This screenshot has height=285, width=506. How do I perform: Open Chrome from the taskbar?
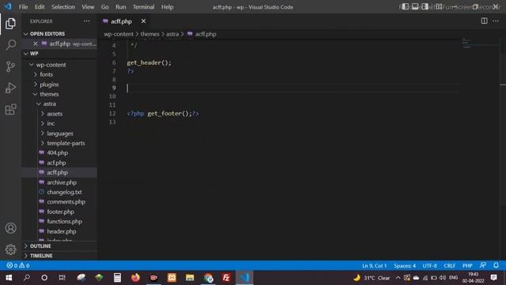[208, 278]
